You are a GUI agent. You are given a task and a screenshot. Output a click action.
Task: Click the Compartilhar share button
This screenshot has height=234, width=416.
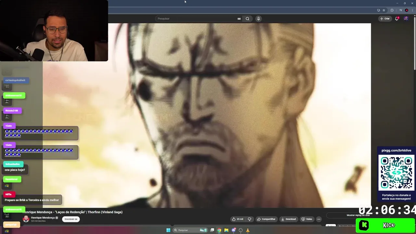266,219
